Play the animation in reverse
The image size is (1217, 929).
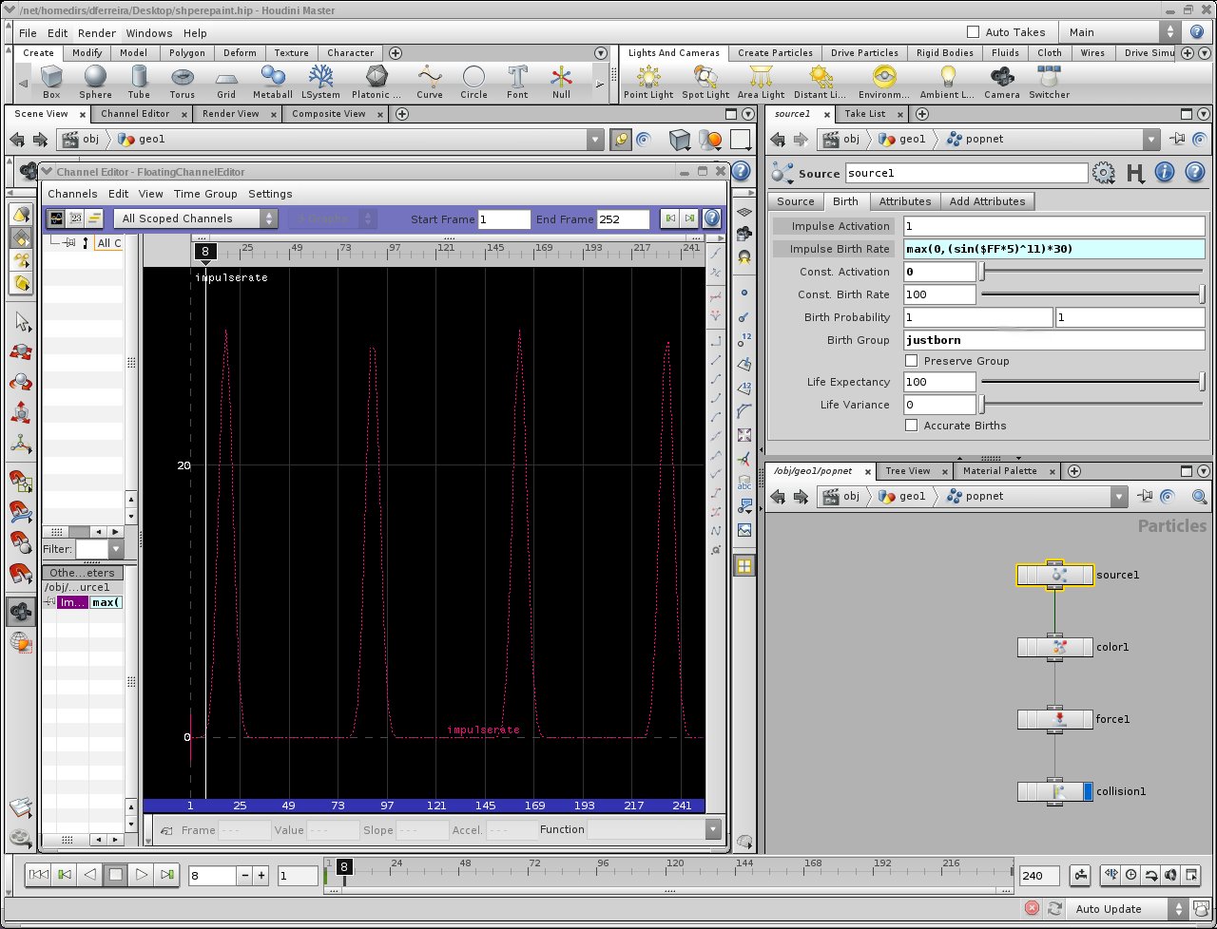[89, 875]
